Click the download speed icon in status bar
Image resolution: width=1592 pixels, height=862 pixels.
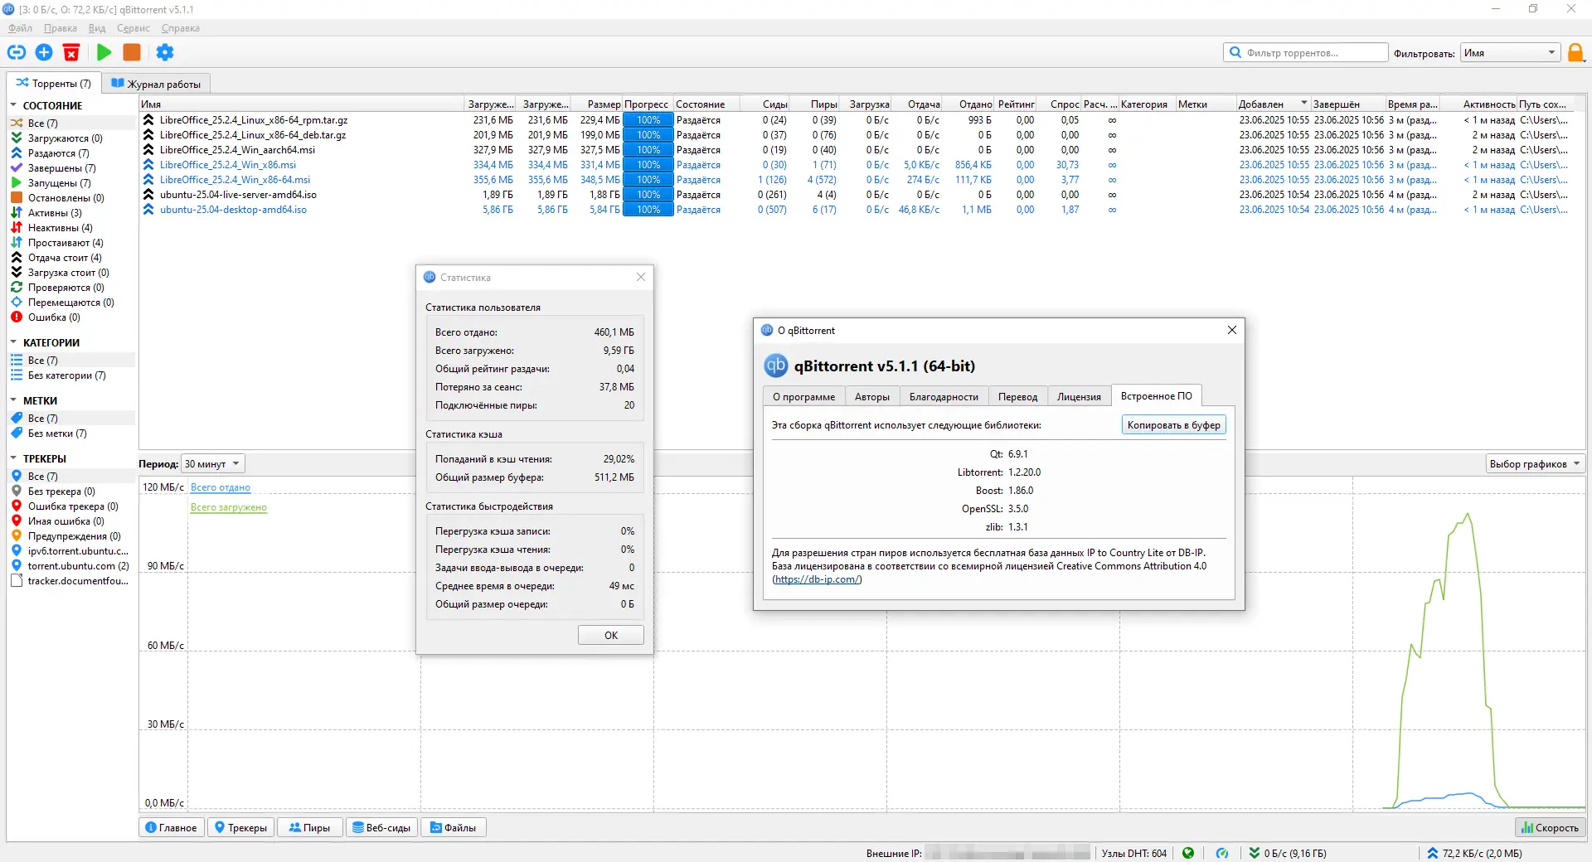pos(1255,853)
